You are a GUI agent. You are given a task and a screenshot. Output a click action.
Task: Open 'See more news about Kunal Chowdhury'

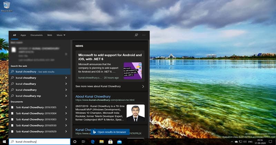click(110, 86)
